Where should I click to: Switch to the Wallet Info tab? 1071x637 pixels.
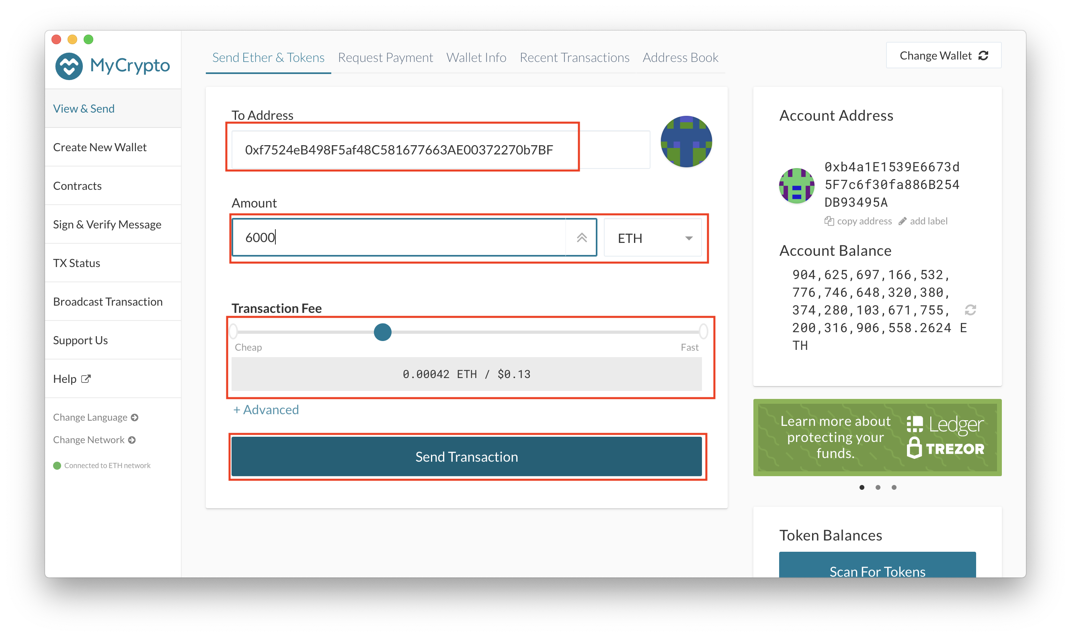click(476, 58)
